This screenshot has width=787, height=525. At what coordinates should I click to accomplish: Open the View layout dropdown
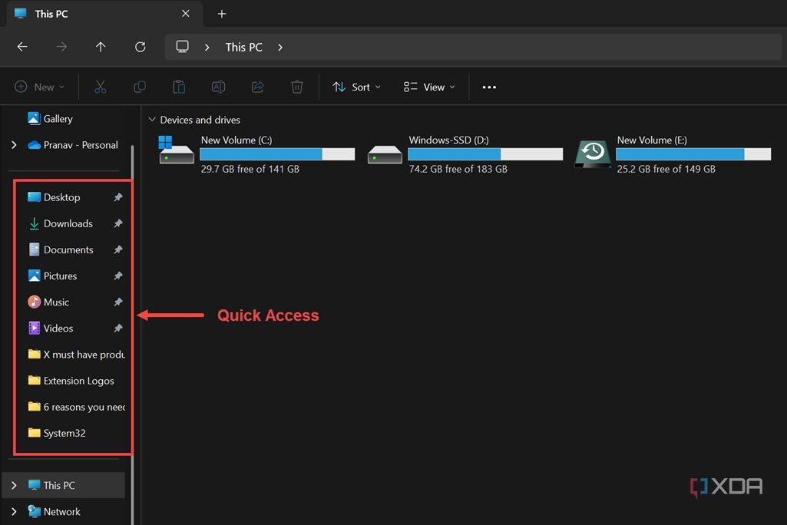(x=429, y=87)
